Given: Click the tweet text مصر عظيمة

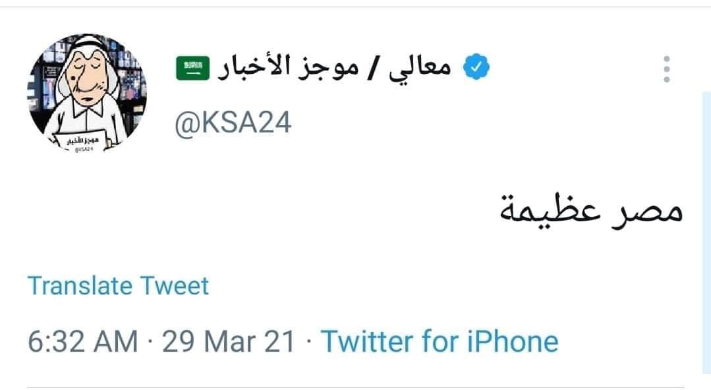Looking at the screenshot, I should (x=591, y=210).
